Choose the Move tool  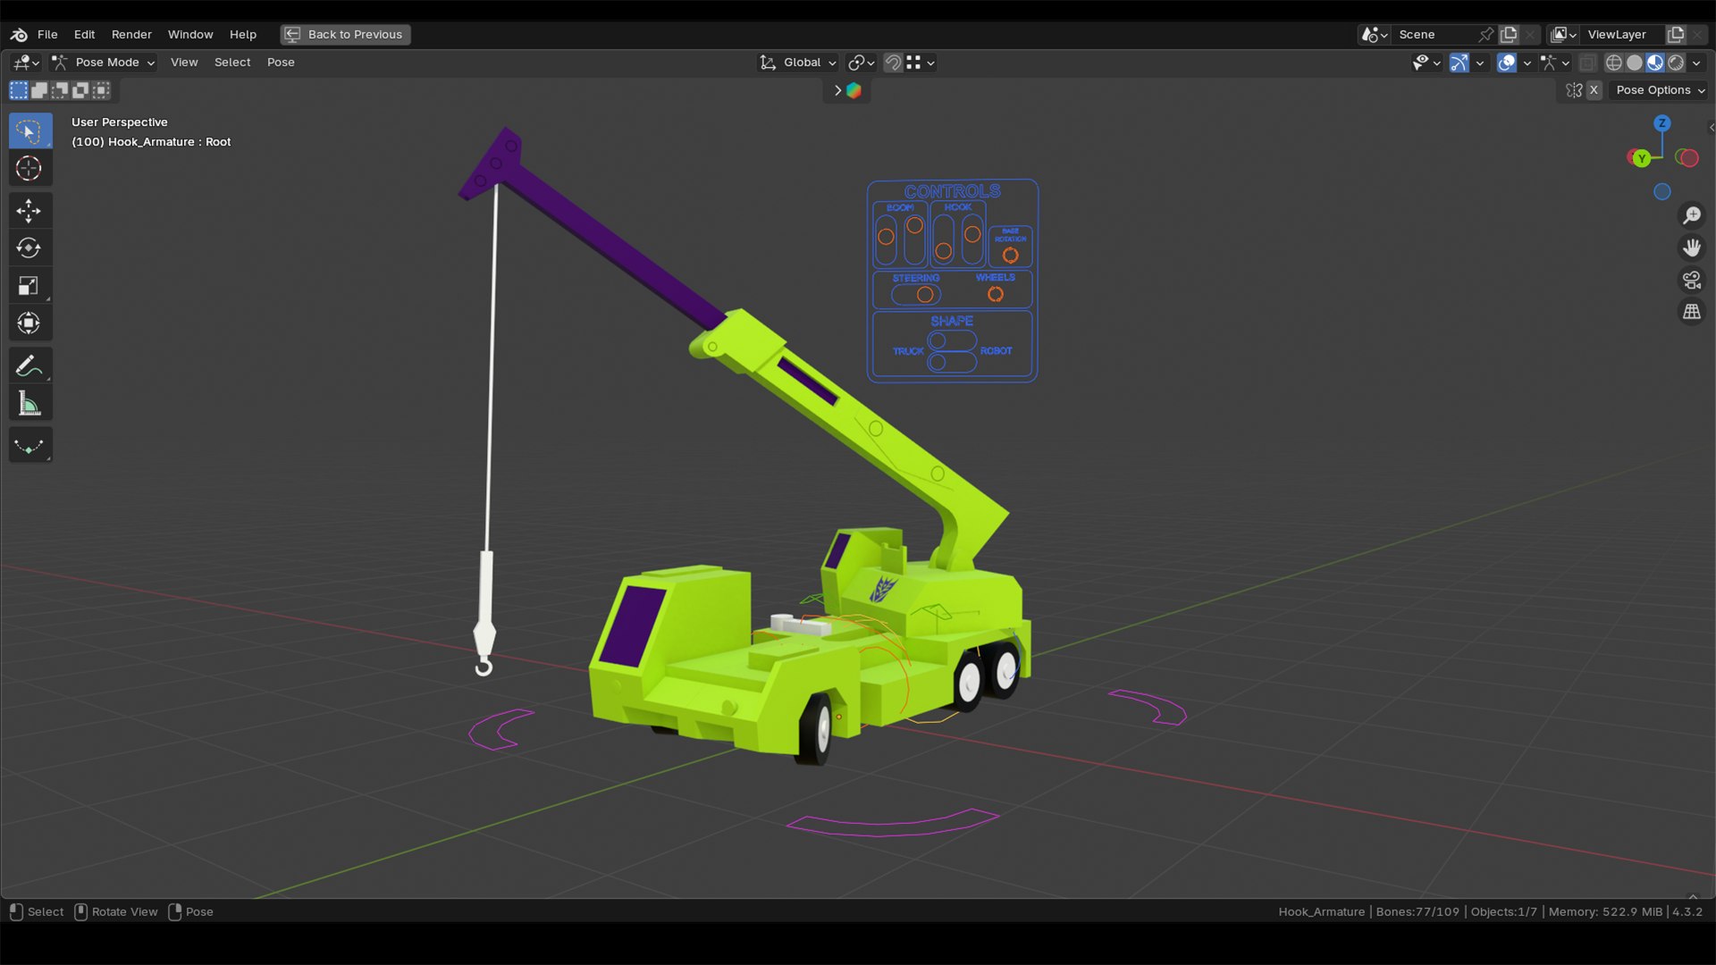pyautogui.click(x=29, y=211)
